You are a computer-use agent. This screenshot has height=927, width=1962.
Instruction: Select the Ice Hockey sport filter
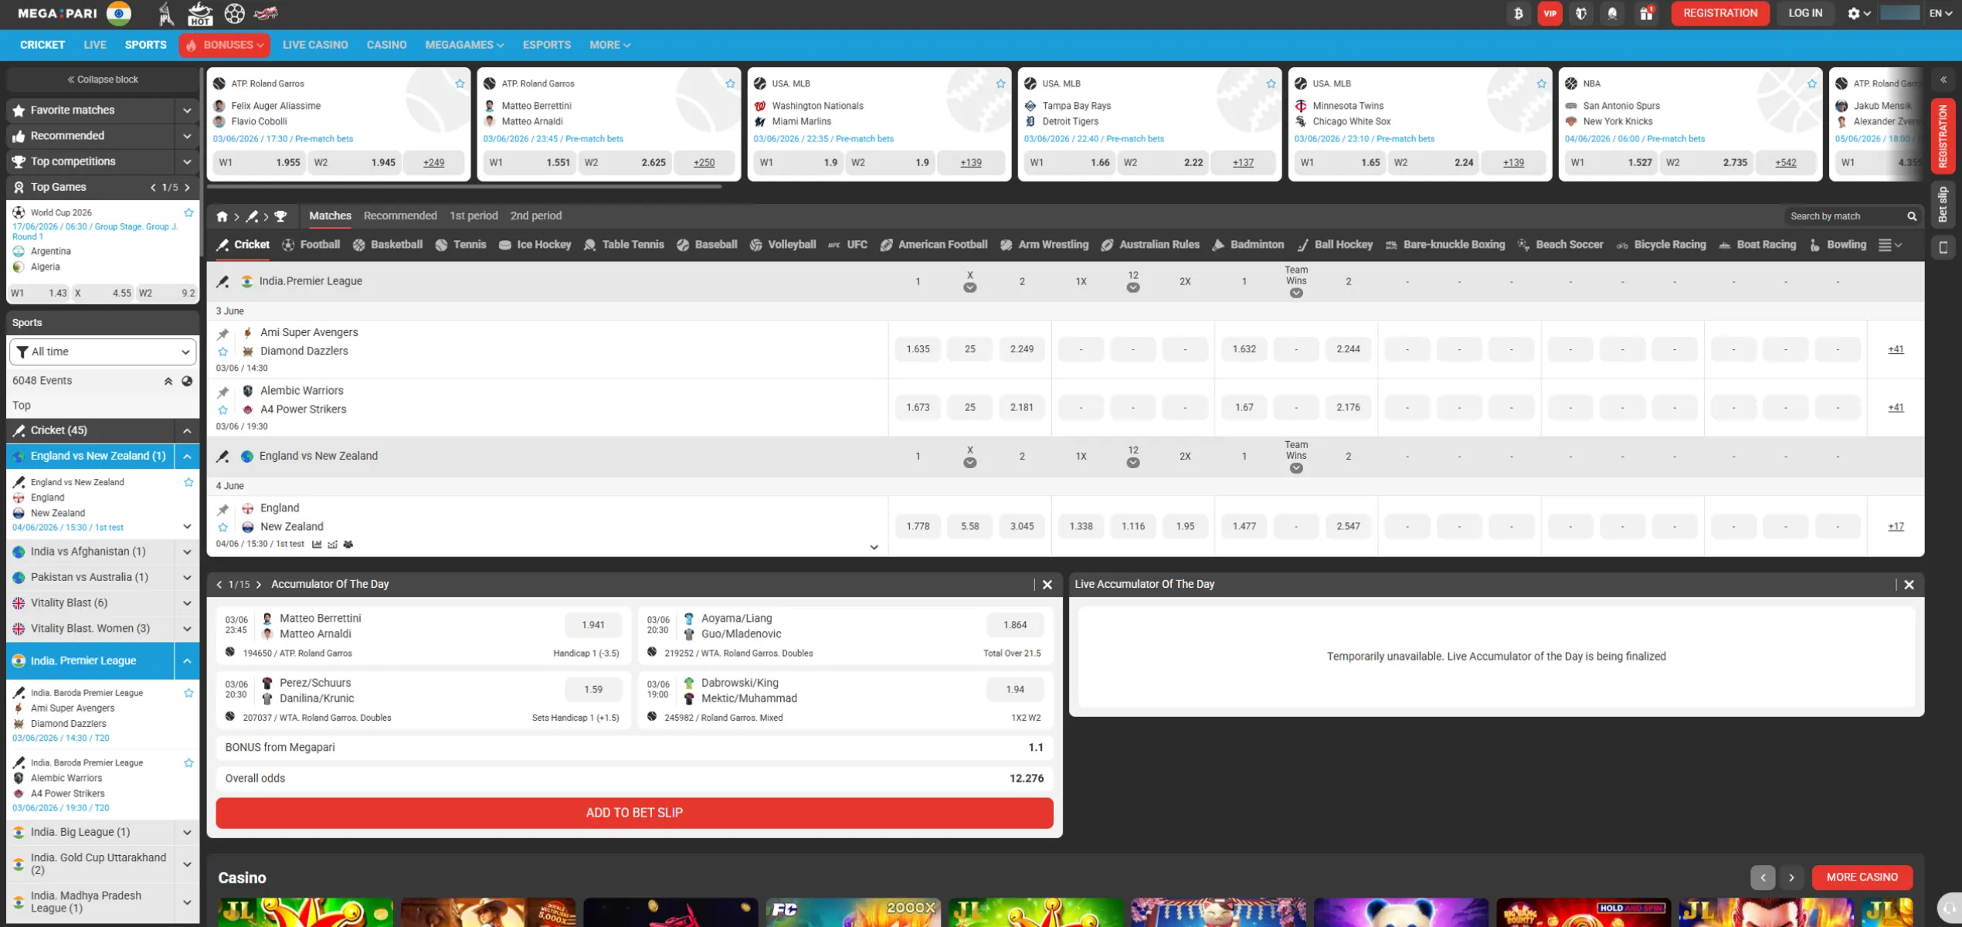[x=535, y=245]
